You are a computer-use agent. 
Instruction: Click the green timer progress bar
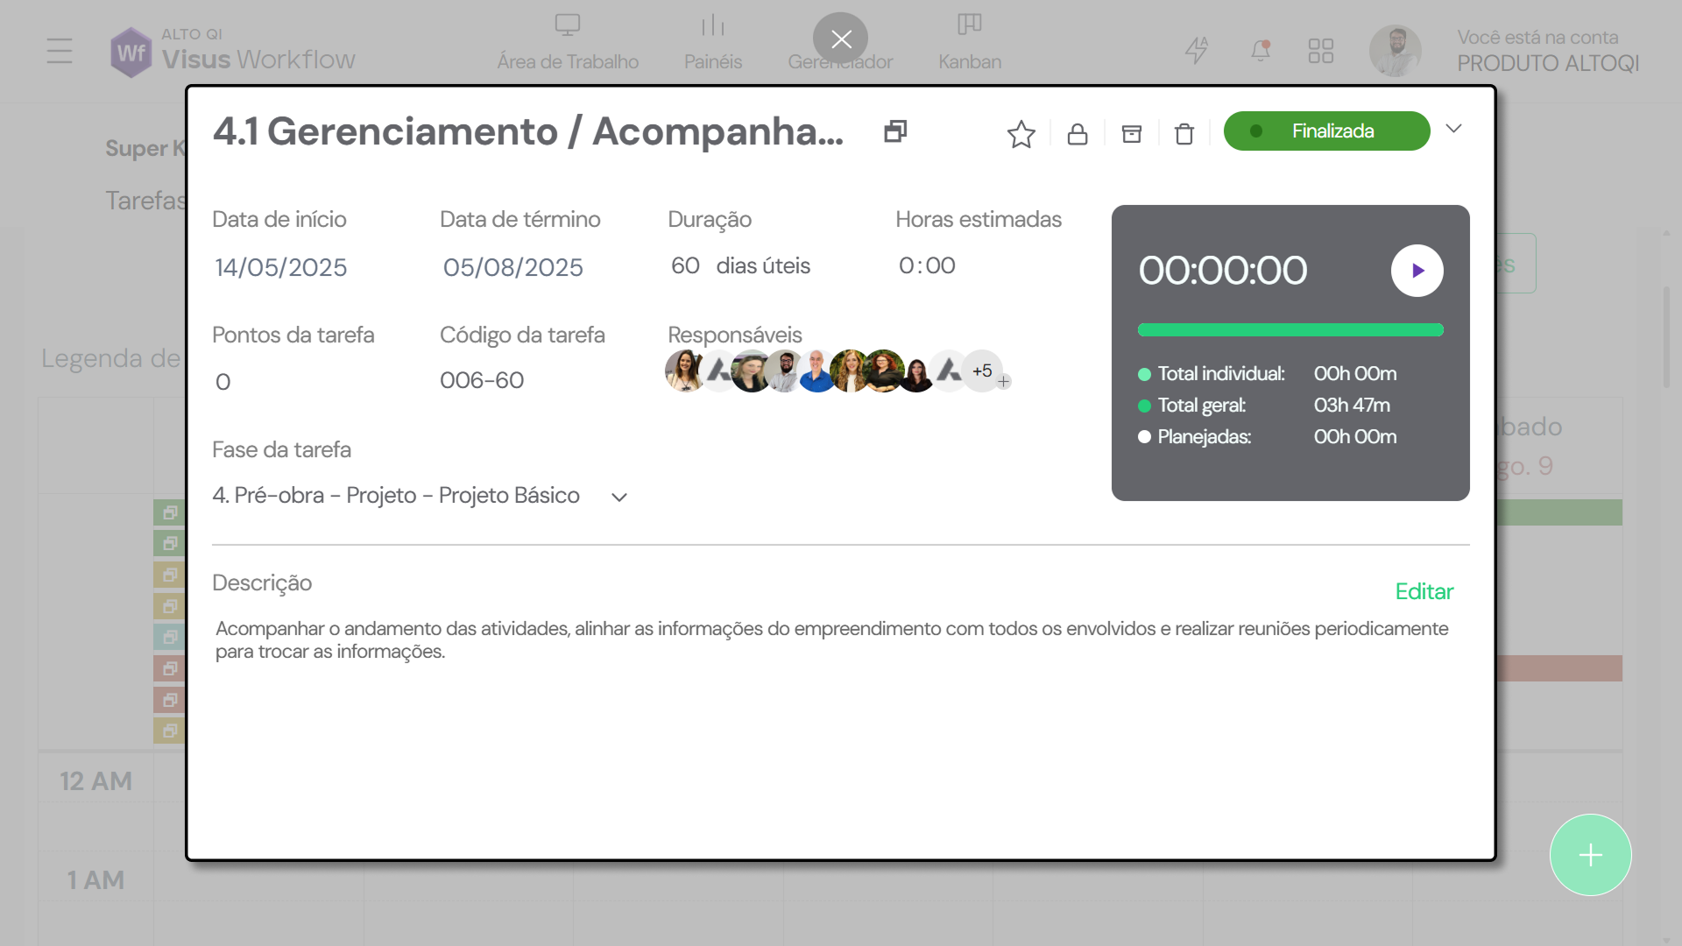[1290, 330]
